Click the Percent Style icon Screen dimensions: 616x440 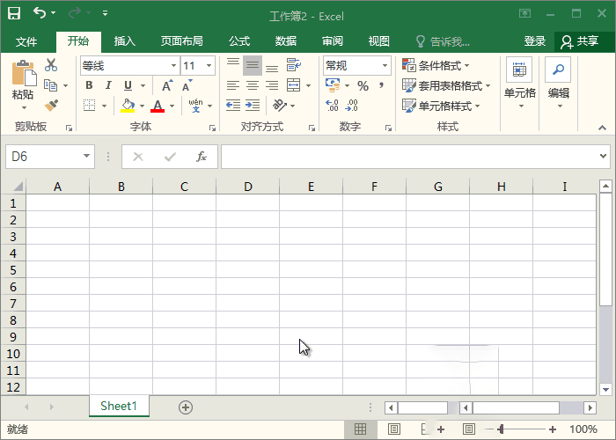[x=363, y=86]
